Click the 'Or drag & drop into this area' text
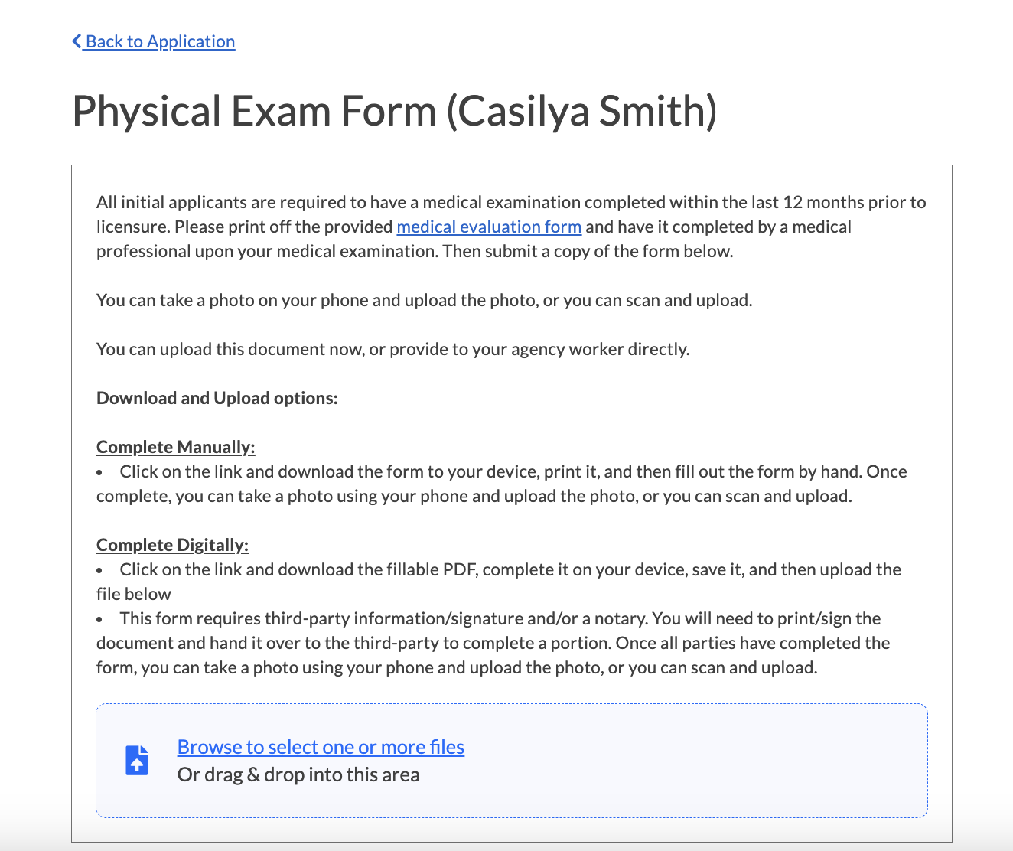 click(298, 774)
